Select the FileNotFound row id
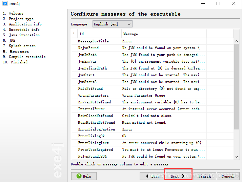The height and width of the screenshot is (182, 242). pos(90,89)
